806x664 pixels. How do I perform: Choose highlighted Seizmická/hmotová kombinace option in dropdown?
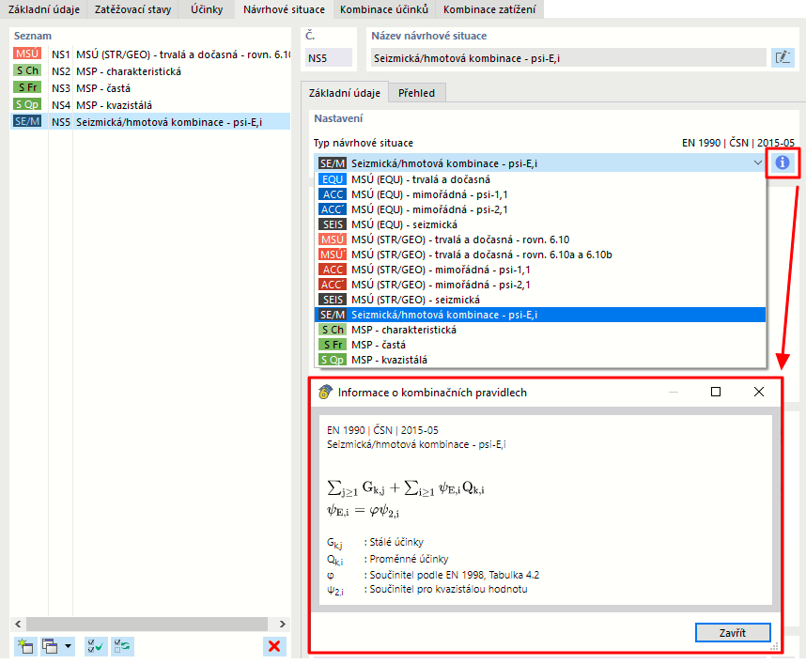tap(540, 315)
